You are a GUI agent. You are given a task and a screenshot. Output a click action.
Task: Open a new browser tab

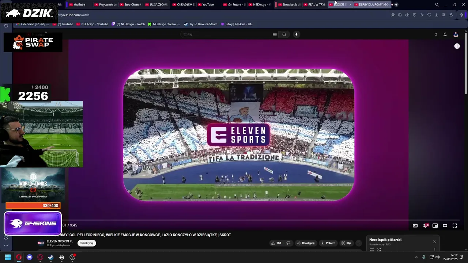pos(396,5)
